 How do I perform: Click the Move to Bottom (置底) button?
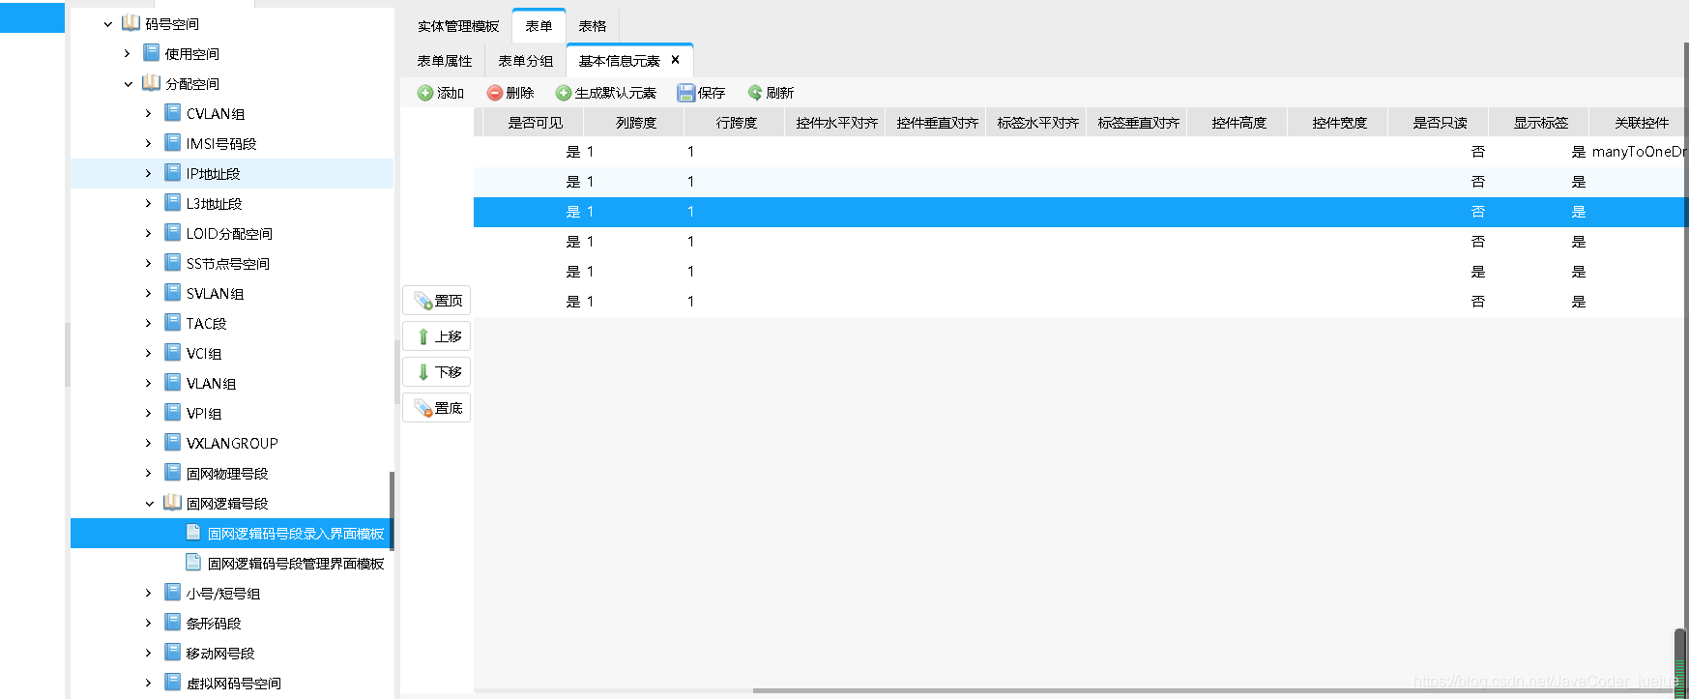tap(437, 408)
